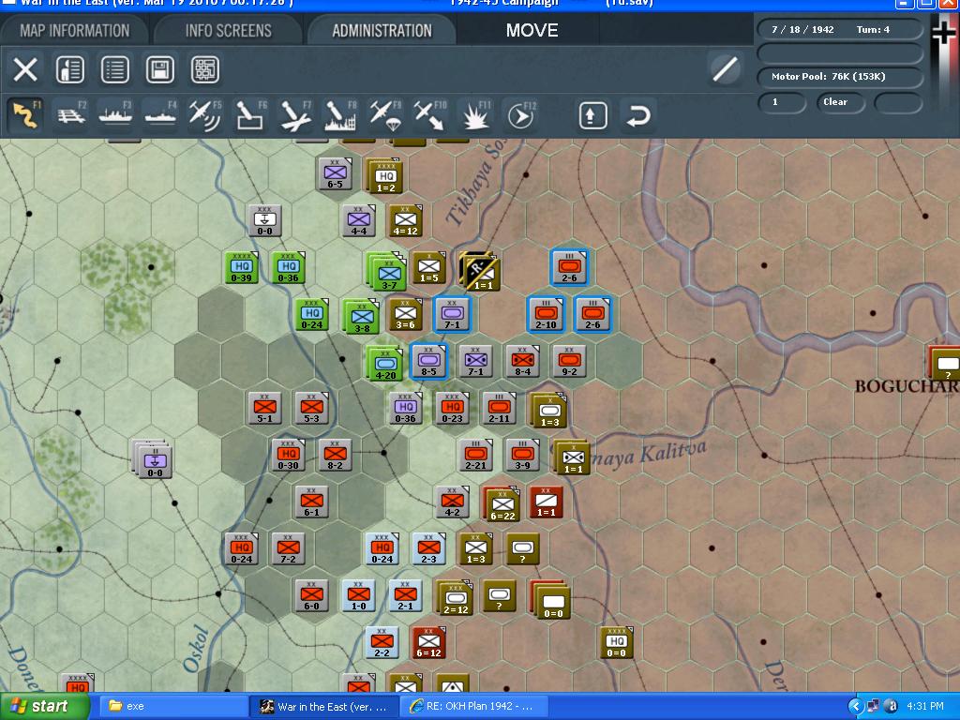Click the empty button beside Clear
The height and width of the screenshot is (720, 960).
tap(897, 102)
